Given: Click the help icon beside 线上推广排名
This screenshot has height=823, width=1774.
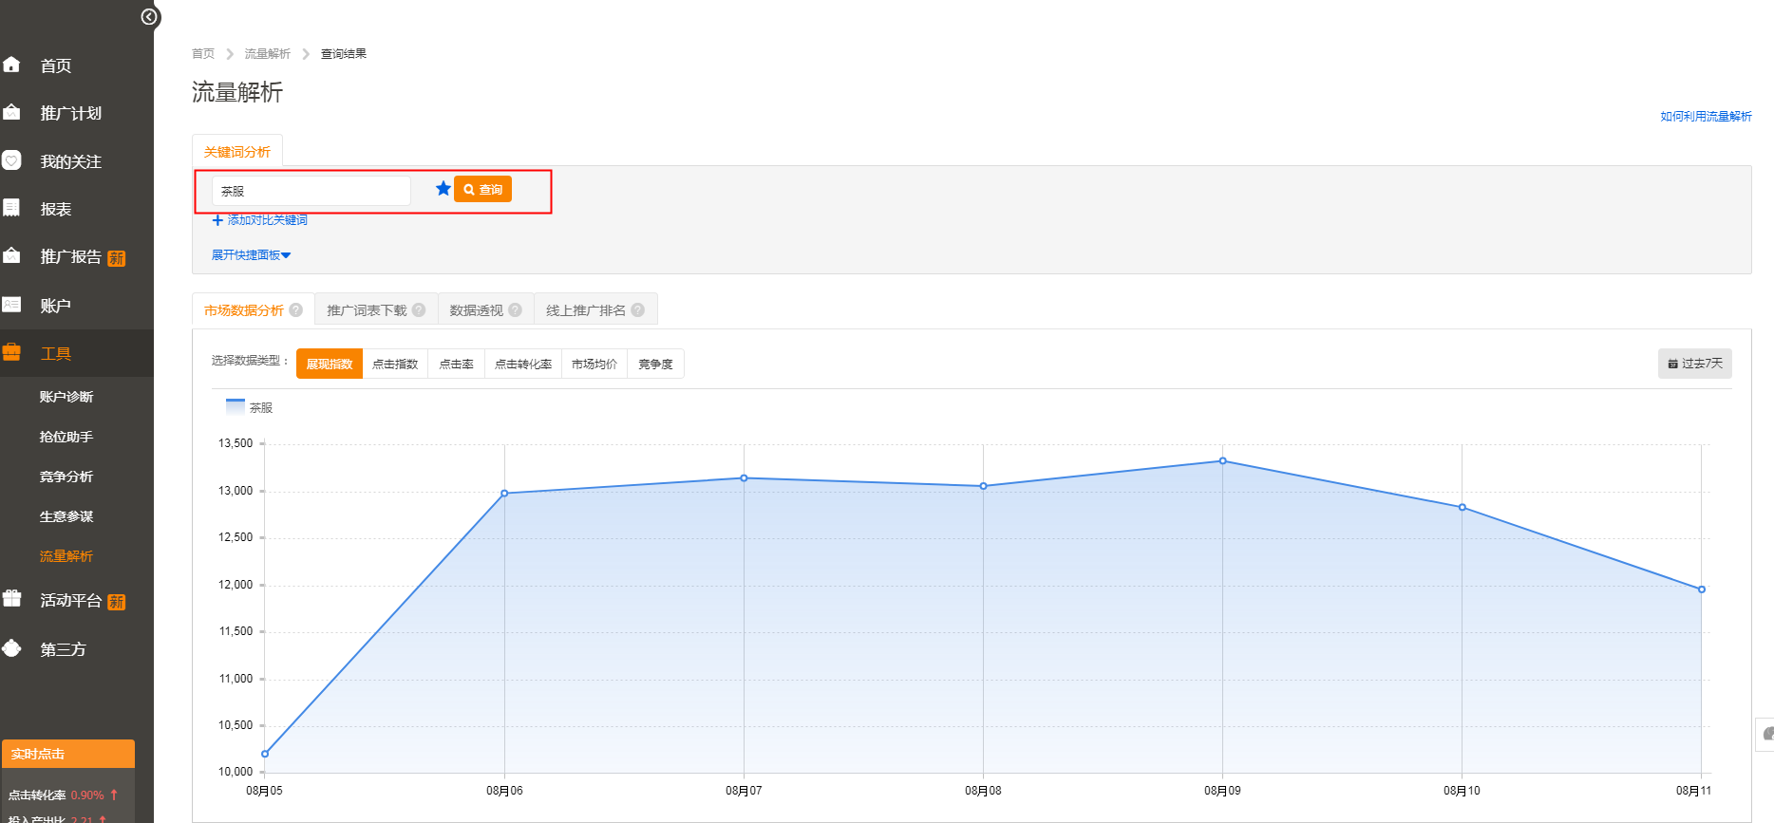Looking at the screenshot, I should click(x=638, y=310).
